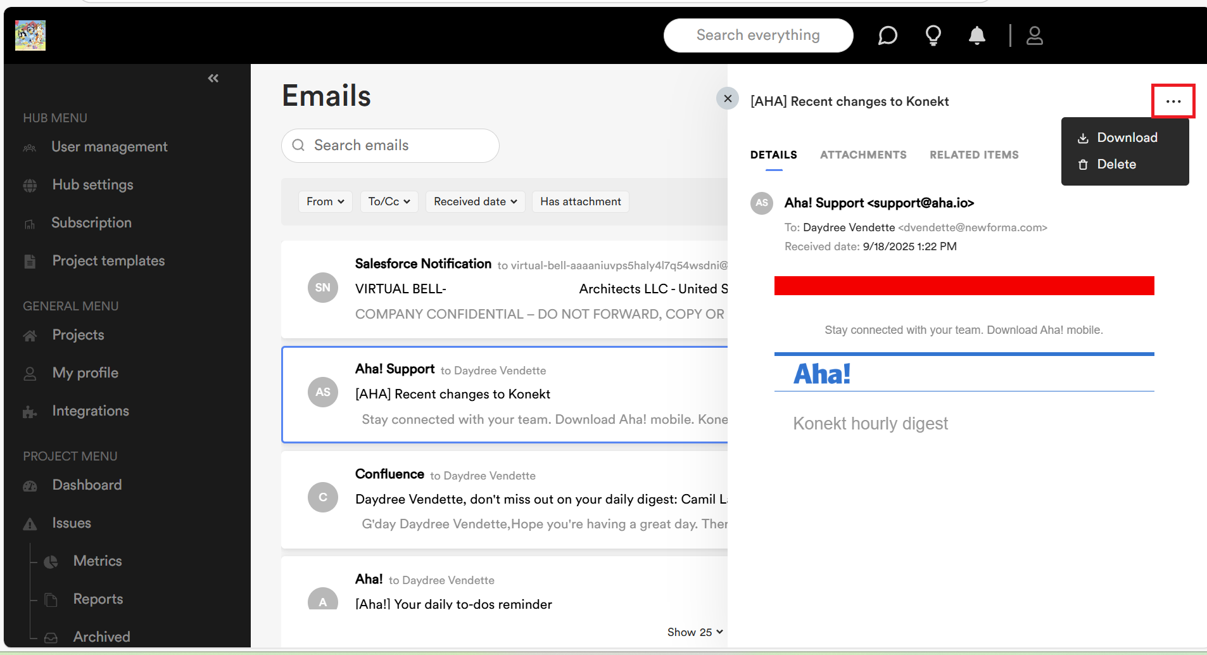Click the Archived inbox icon

[51, 637]
